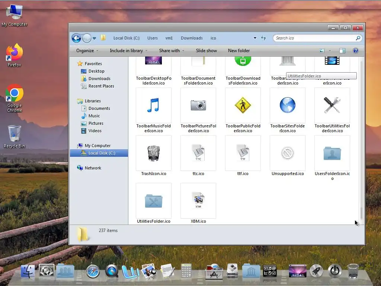Select the ToolbarDesktopFolderIcon.ico file
The height and width of the screenshot is (286, 381).
[154, 71]
